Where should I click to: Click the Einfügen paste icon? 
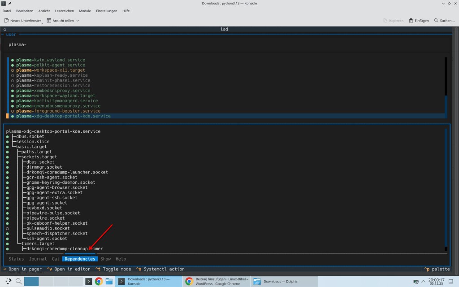(x=411, y=21)
